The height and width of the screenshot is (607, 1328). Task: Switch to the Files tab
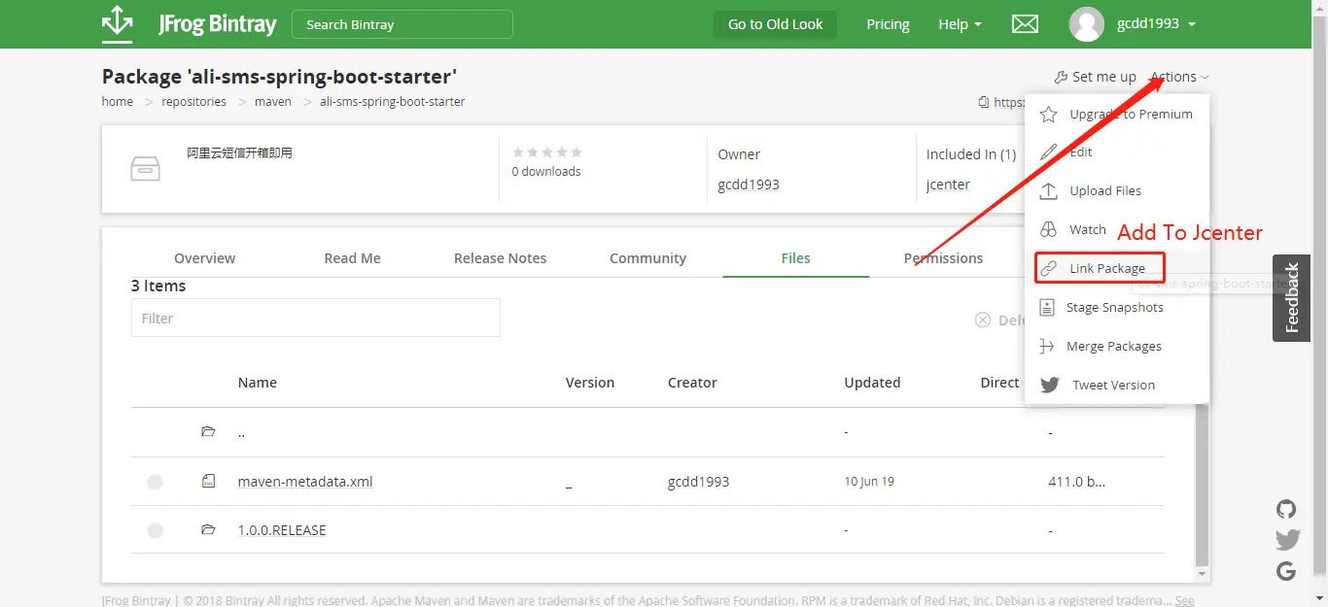point(795,258)
